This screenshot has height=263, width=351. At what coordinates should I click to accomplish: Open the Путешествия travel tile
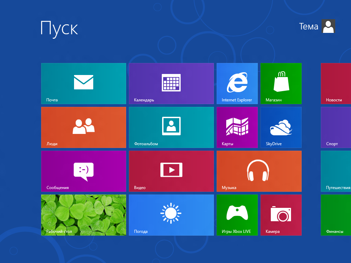[336, 171]
